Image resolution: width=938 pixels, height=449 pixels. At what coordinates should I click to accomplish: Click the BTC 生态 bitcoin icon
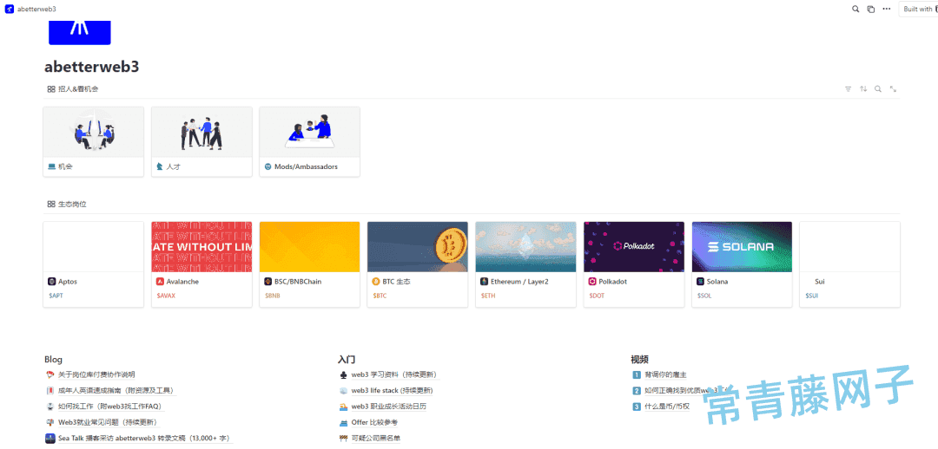point(376,281)
